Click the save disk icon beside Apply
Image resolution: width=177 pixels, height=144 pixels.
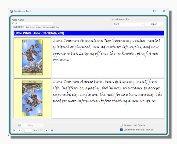point(19,125)
